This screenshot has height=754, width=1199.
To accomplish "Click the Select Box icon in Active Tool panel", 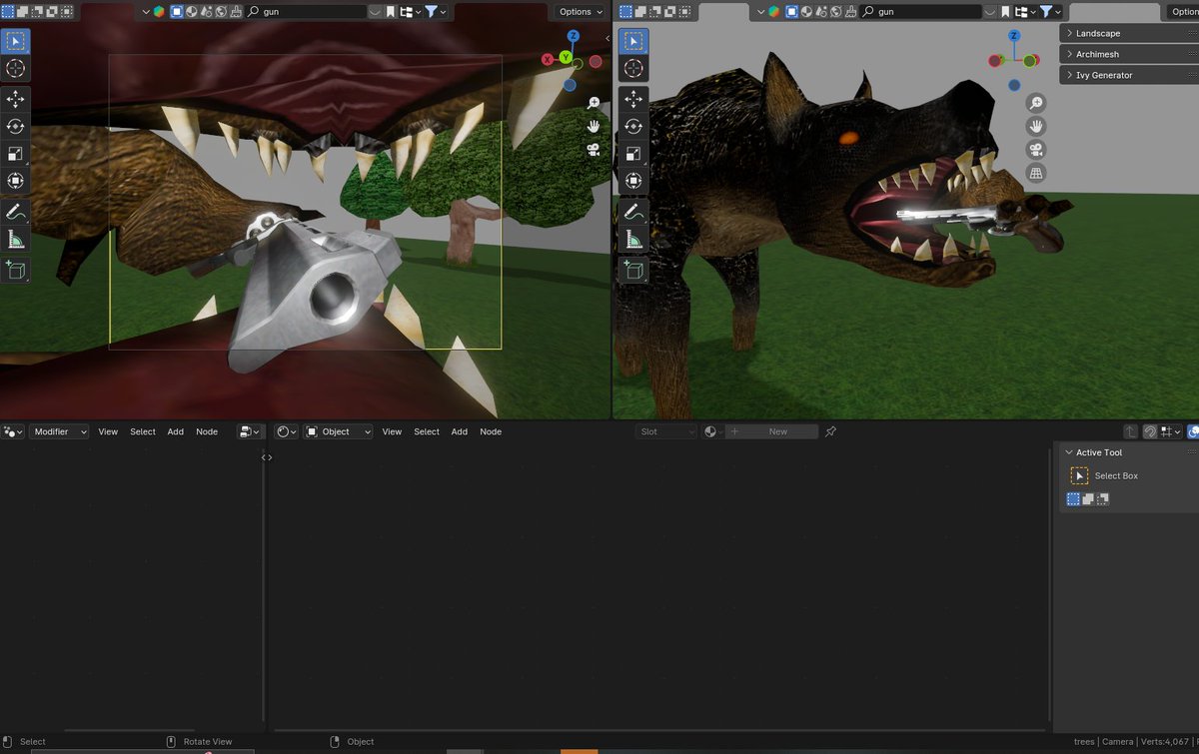I will [1079, 476].
